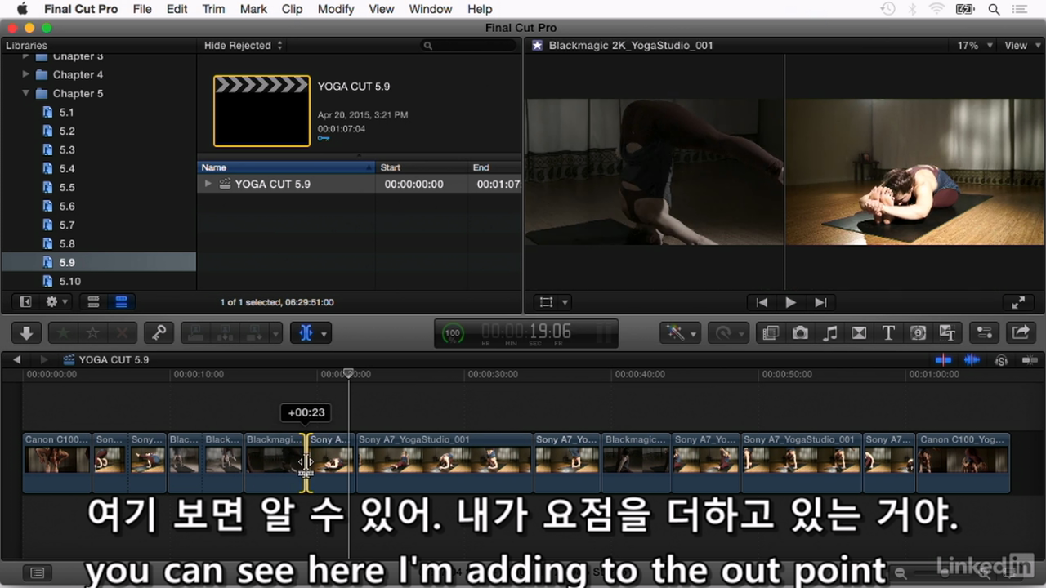The height and width of the screenshot is (588, 1046).
Task: Open the viewer View options menu
Action: pyautogui.click(x=1021, y=46)
